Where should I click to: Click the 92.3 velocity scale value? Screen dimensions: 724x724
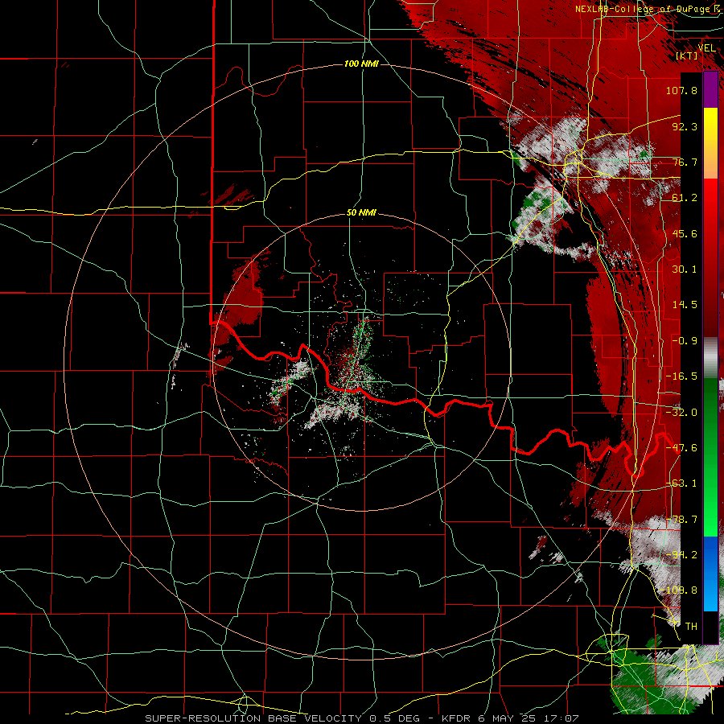[685, 126]
